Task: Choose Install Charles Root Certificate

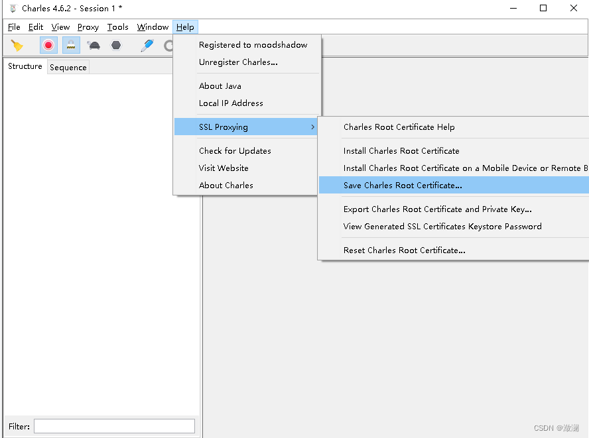Action: [x=454, y=151]
